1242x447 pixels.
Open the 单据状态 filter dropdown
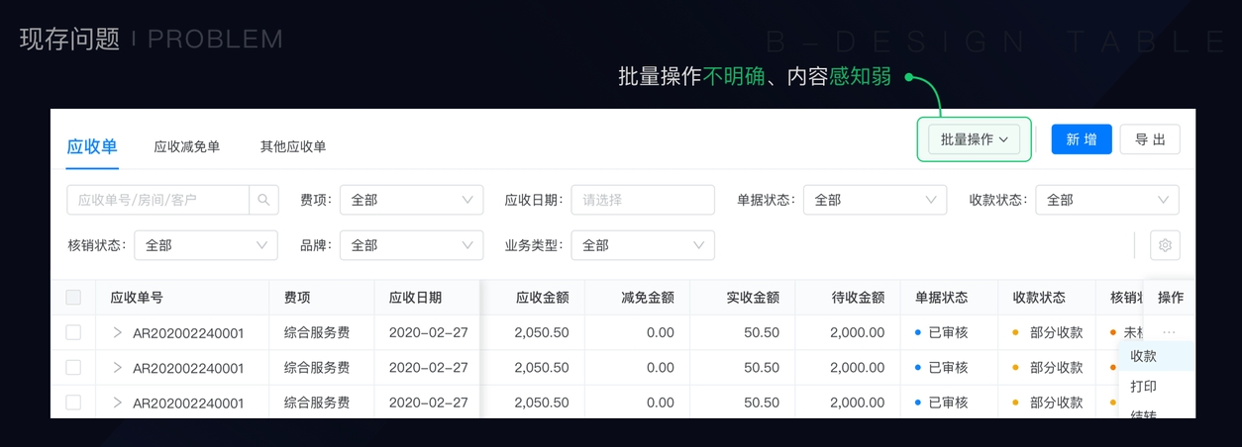coord(875,200)
